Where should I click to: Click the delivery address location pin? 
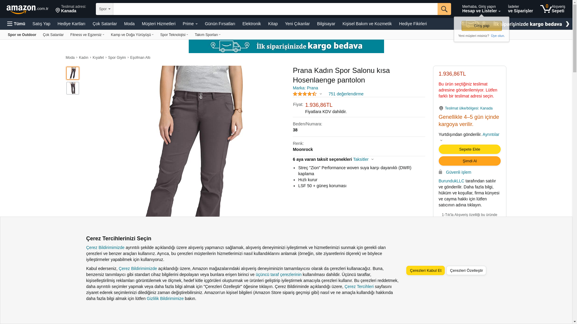pyautogui.click(x=58, y=11)
